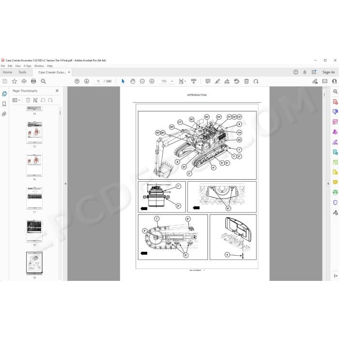Print the document
This screenshot has width=339, height=339.
(33, 81)
